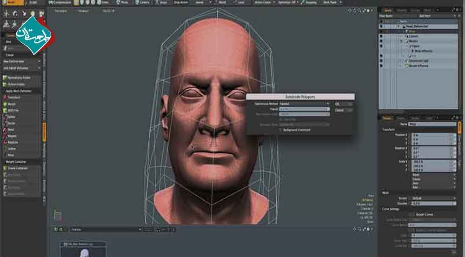This screenshot has height=257, width=465.
Task: Toggle visibility of the Meshes group
Action: click(381, 41)
